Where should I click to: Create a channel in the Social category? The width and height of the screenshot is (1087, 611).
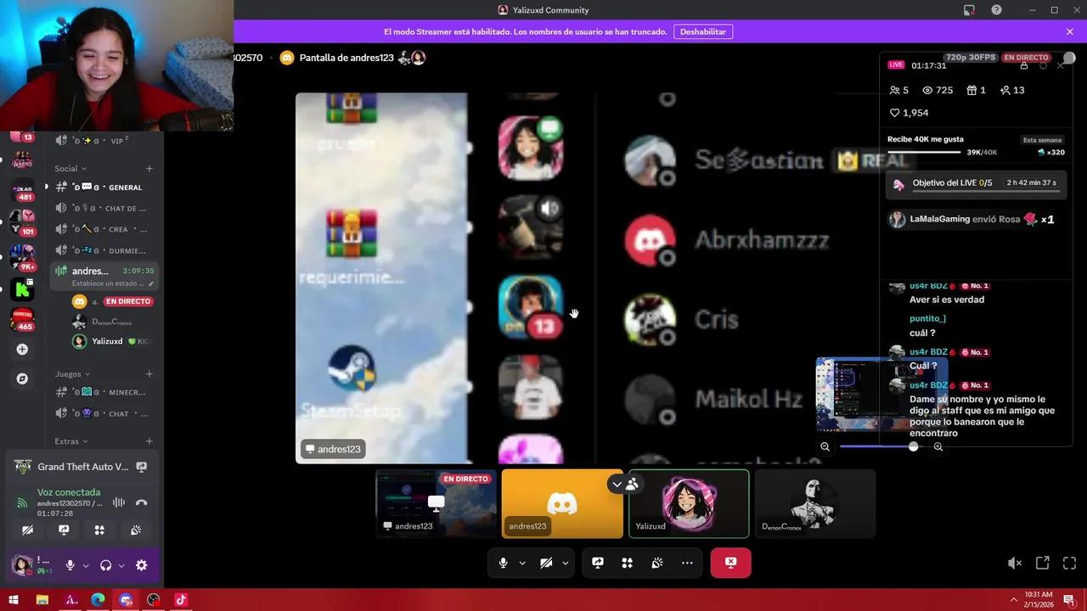click(149, 169)
